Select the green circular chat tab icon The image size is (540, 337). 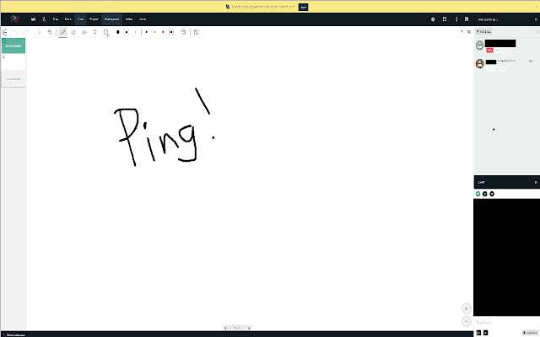point(478,194)
